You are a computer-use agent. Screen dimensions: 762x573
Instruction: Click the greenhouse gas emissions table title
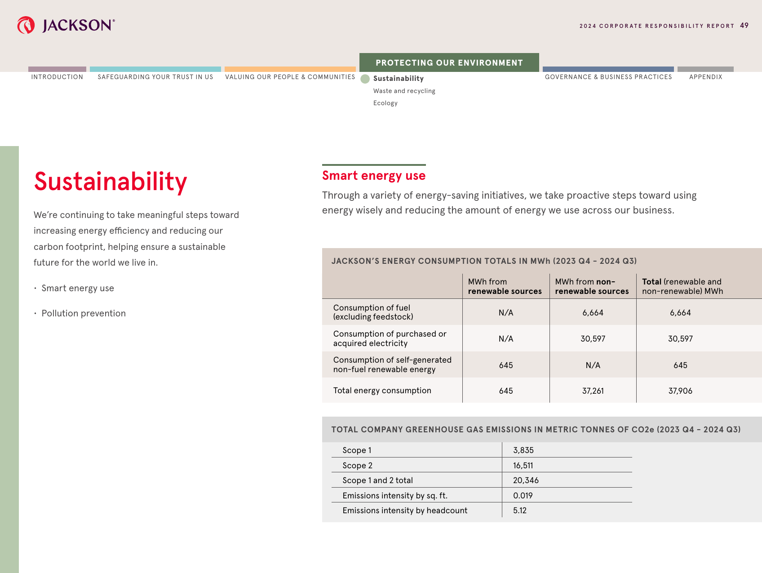click(536, 430)
